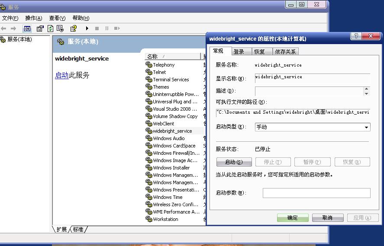Click the Refresh toolbar icon
This screenshot has height=246, width=384.
pyautogui.click(x=50, y=29)
